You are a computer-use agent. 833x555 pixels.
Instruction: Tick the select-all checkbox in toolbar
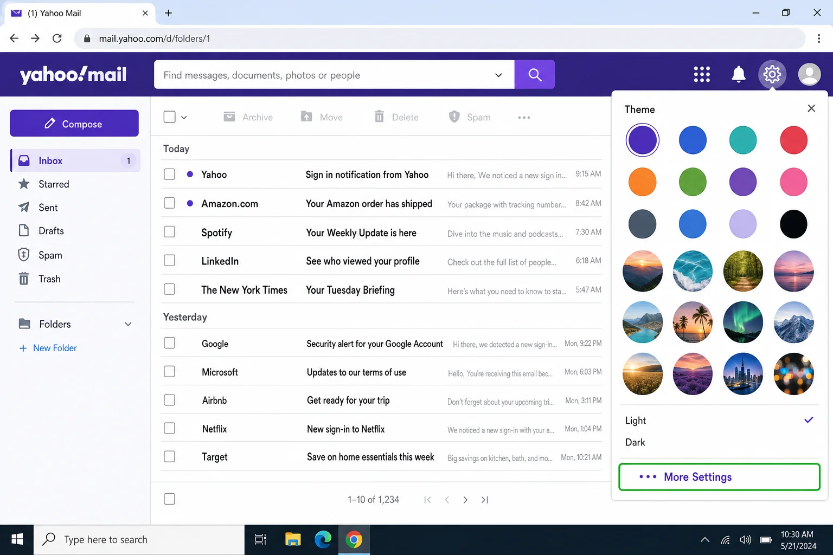[x=170, y=117]
